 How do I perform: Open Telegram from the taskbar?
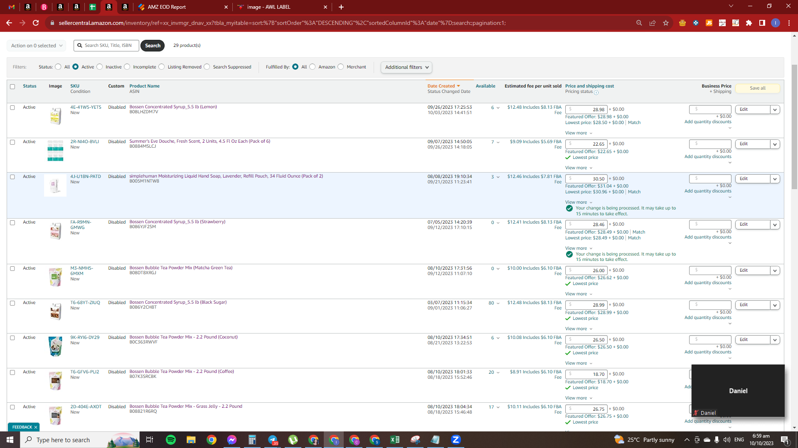click(x=273, y=440)
